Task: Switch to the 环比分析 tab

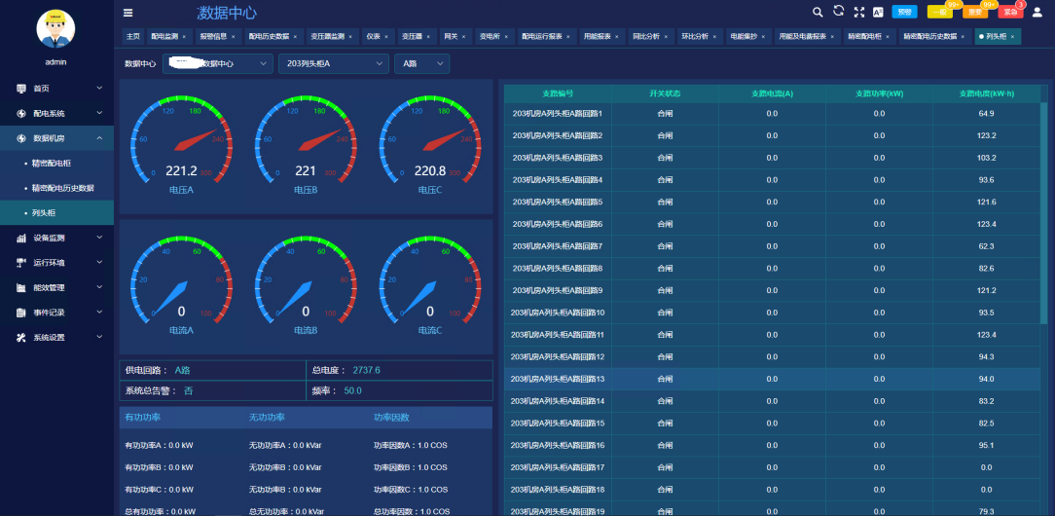Action: 695,36
